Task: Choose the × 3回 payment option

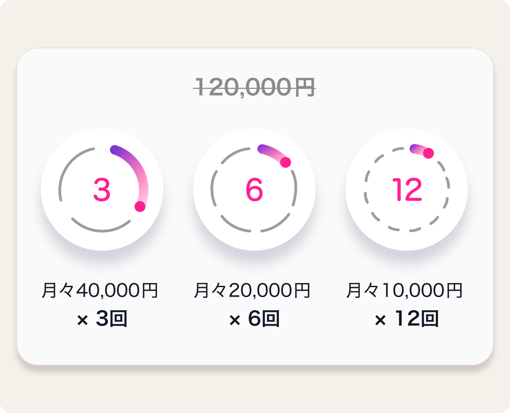Action: point(102,320)
